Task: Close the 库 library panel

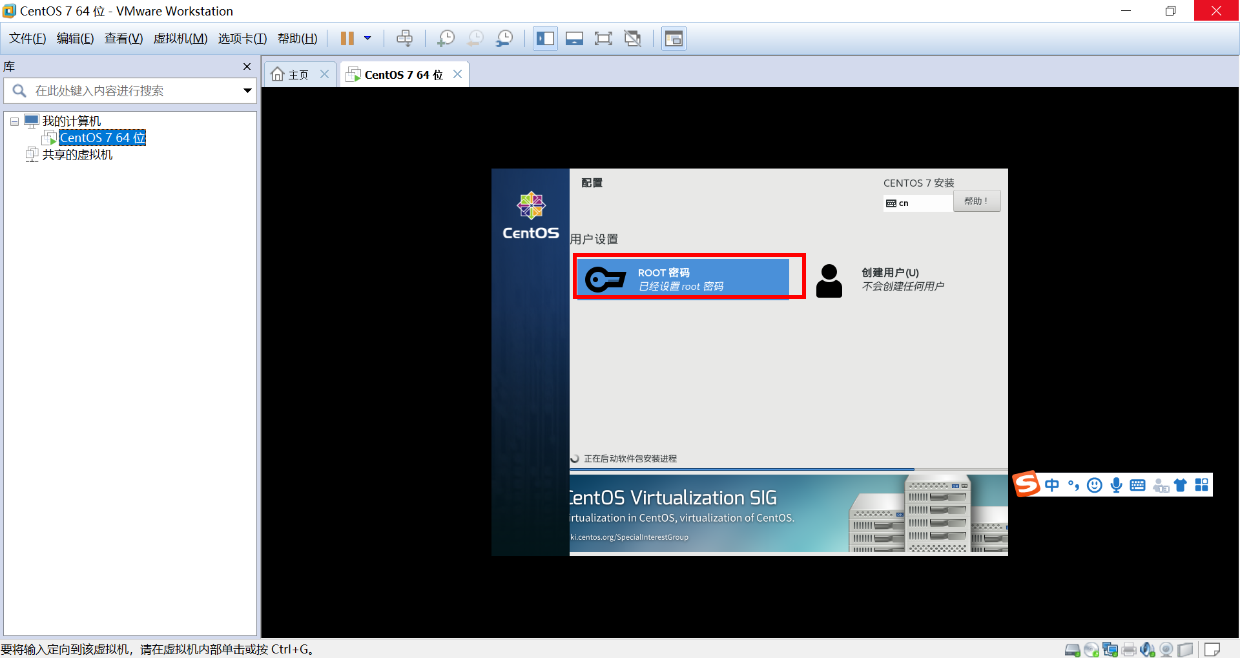Action: pos(247,67)
